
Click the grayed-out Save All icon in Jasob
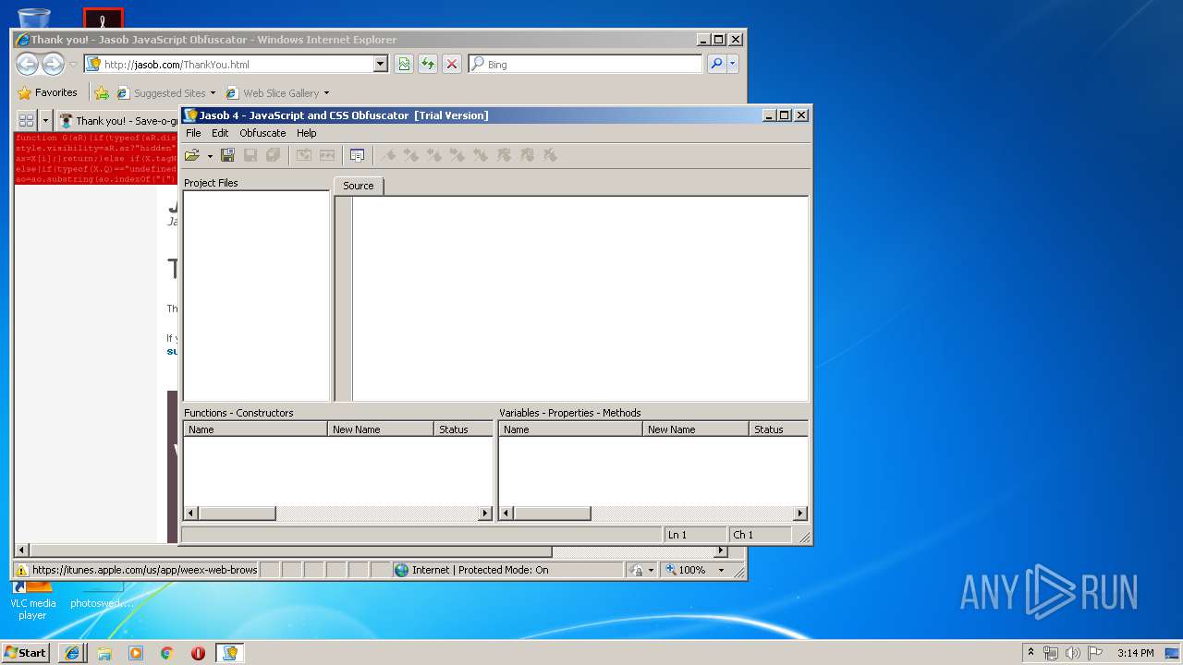tap(273, 155)
